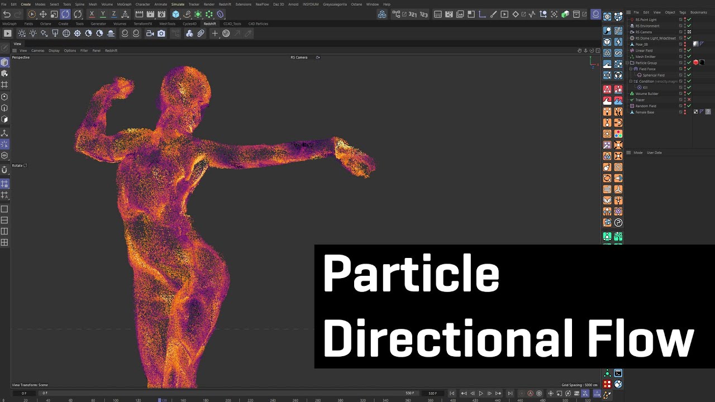Toggle the Linear Field enable checkmark

(689, 50)
